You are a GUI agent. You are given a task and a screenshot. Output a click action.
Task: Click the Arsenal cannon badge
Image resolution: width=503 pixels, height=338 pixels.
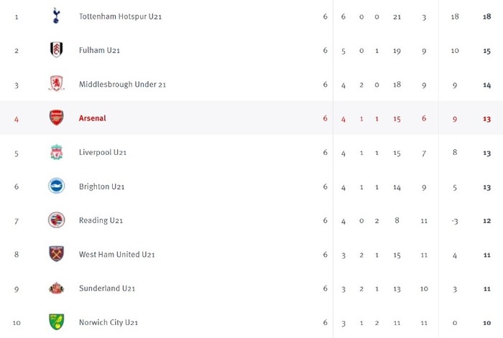pyautogui.click(x=57, y=118)
